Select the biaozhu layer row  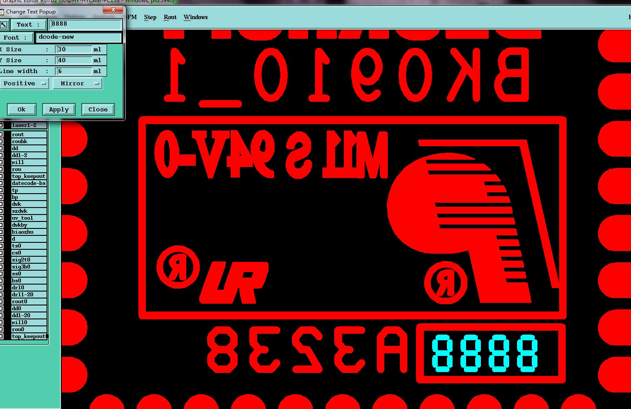pyautogui.click(x=29, y=232)
